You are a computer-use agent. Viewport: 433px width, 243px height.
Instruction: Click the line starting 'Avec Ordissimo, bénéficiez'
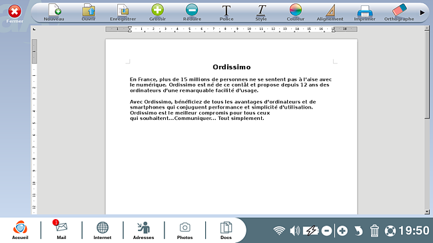click(223, 102)
